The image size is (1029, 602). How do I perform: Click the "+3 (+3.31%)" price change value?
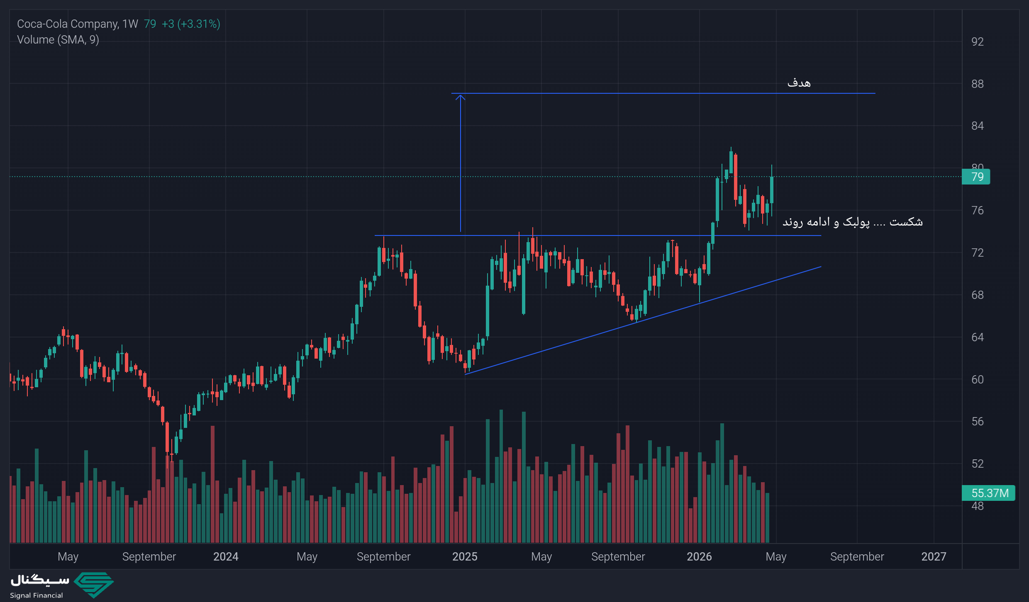(x=191, y=24)
